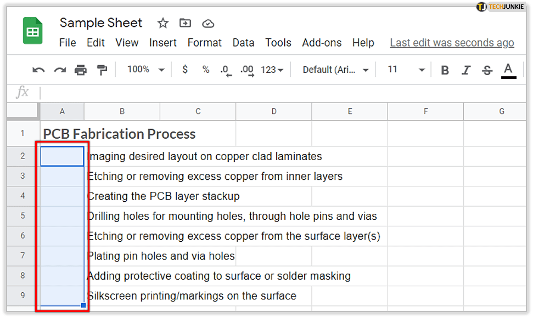Open the Add-ons menu

(x=322, y=43)
